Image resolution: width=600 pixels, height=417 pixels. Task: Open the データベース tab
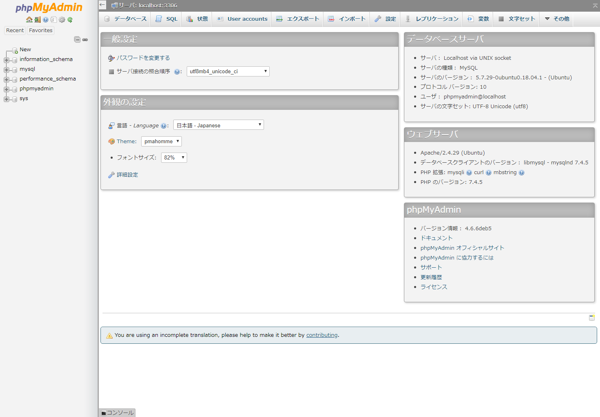click(x=125, y=19)
